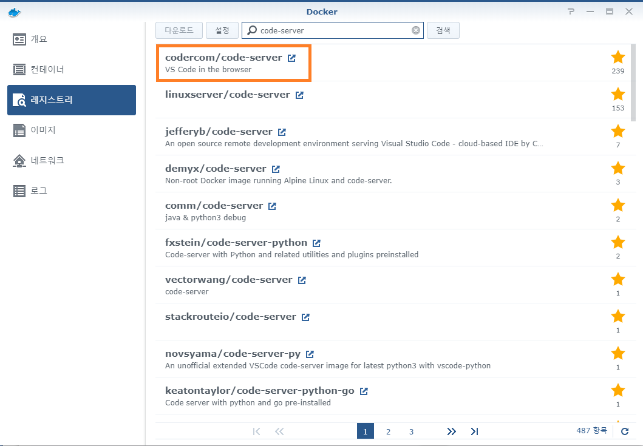Click the star icon for keatontaylor/code-server-python-go
The image size is (643, 446).
pos(618,390)
